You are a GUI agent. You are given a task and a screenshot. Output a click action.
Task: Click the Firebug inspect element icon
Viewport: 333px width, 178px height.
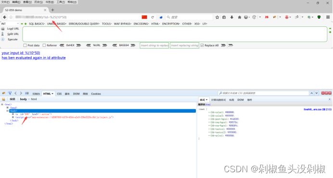[x=10, y=93]
